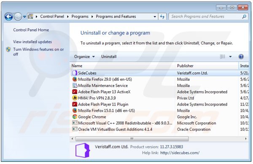Click Control Panel in the breadcrumb path
The image size is (253, 164).
pos(52,16)
